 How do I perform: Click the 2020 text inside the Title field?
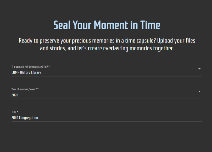tap(15, 118)
